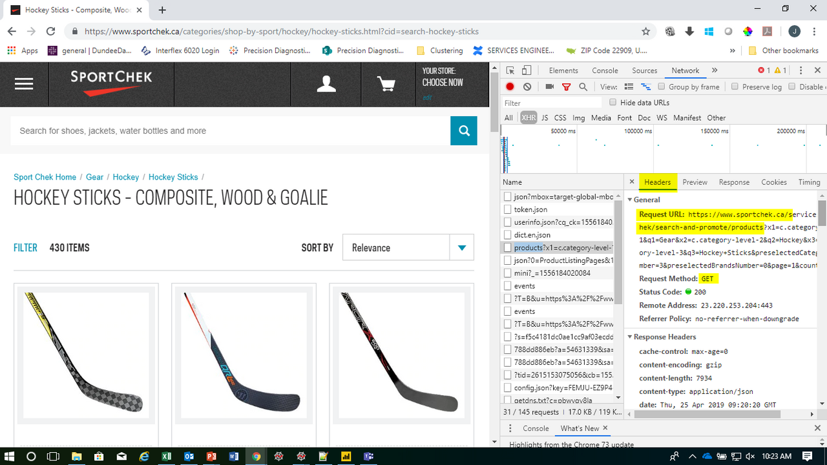Click the yellow warning count badge
827x465 pixels.
pyautogui.click(x=780, y=70)
